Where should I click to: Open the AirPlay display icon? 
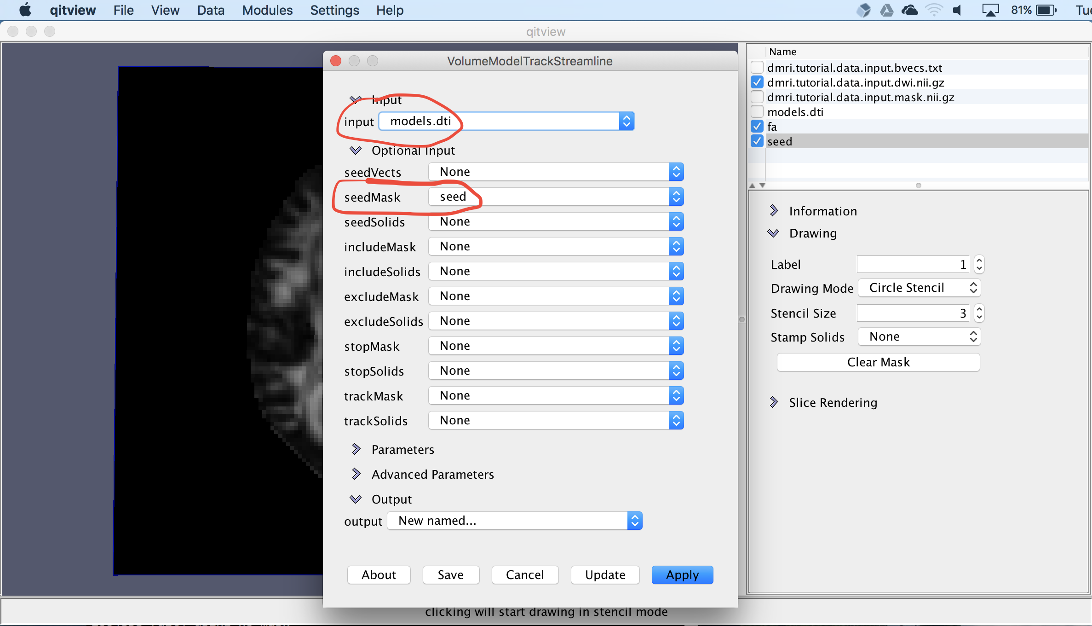click(990, 10)
